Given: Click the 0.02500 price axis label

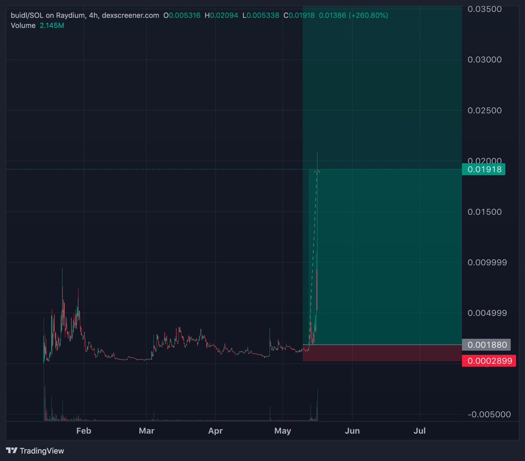Looking at the screenshot, I should click(x=484, y=110).
